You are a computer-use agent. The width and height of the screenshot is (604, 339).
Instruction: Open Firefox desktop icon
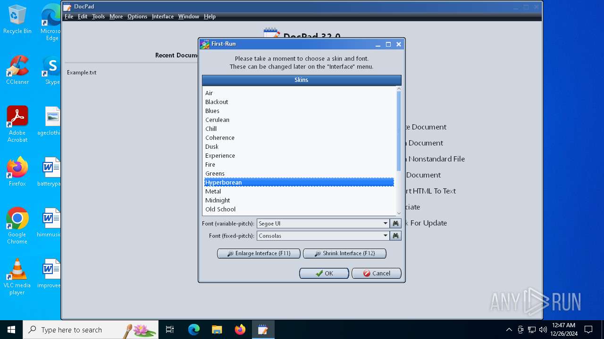coord(17,172)
